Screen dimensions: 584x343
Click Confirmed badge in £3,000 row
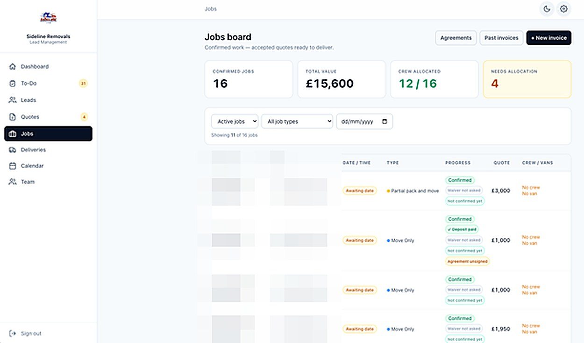(x=460, y=180)
